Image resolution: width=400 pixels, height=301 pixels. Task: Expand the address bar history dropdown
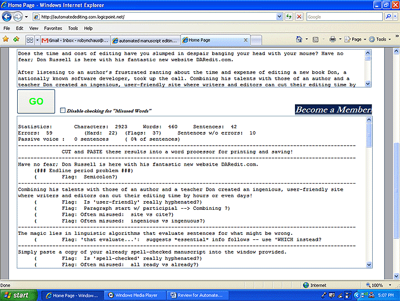click(279, 17)
